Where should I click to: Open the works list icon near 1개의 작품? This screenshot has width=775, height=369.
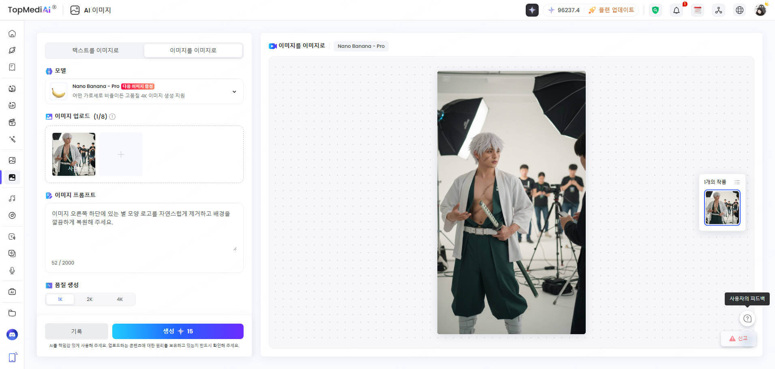737,182
